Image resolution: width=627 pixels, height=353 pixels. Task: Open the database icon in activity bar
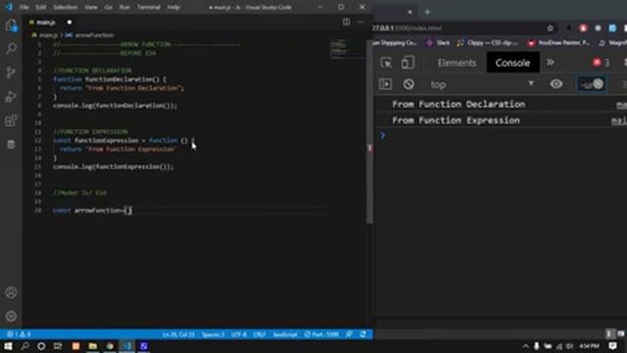(11, 144)
